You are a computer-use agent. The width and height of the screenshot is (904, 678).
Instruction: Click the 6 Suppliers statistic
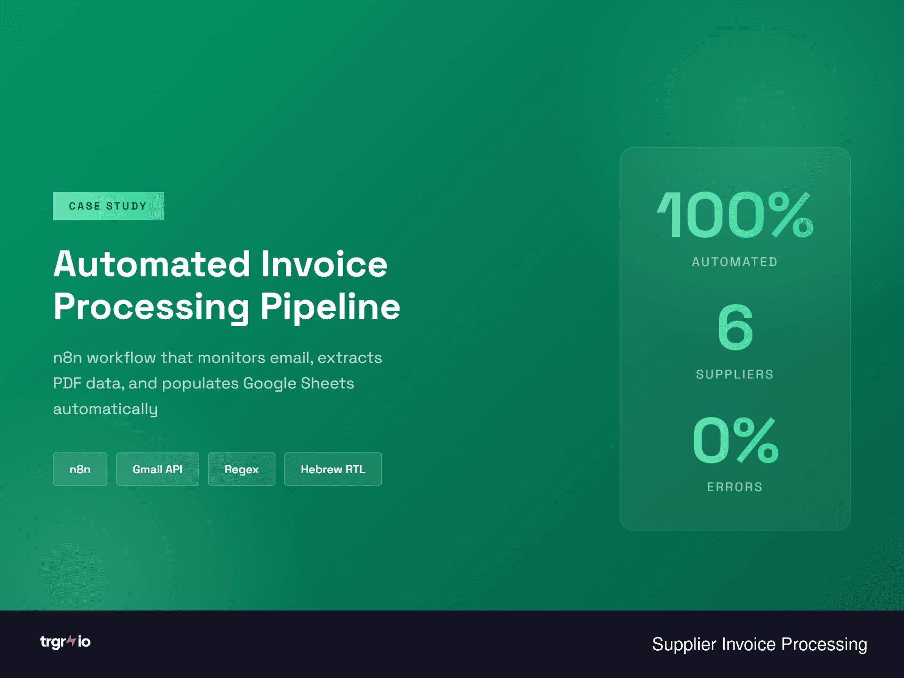tap(735, 328)
